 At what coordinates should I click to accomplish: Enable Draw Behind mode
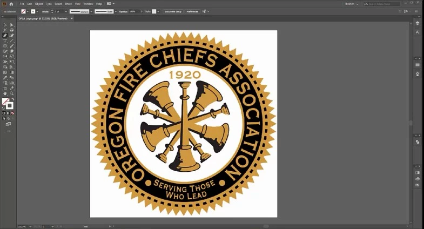8,118
